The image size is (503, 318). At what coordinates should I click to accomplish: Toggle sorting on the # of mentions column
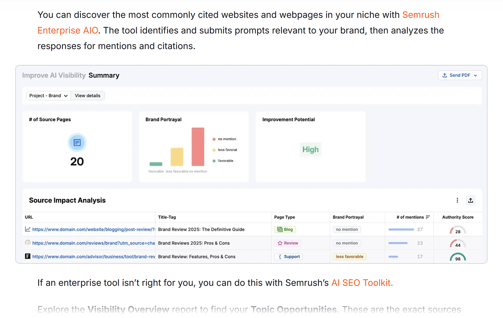[428, 217]
